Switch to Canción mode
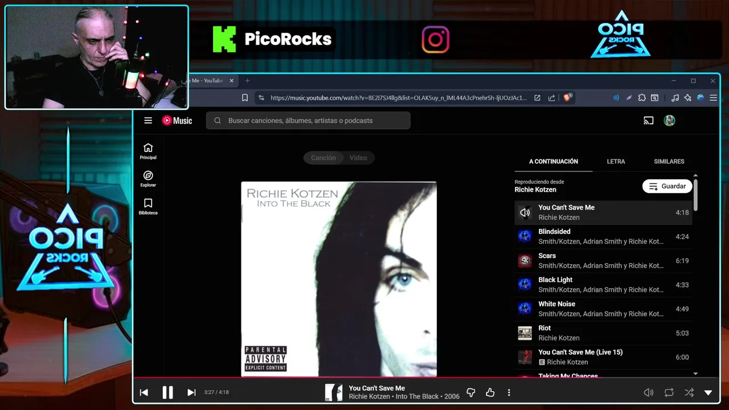Image resolution: width=729 pixels, height=410 pixels. [x=323, y=158]
